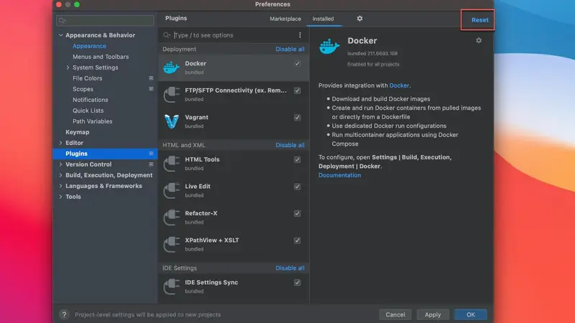Click the Apply button

click(x=433, y=314)
